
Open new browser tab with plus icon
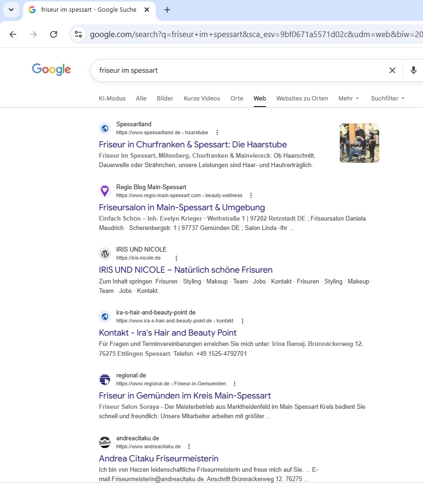(167, 10)
